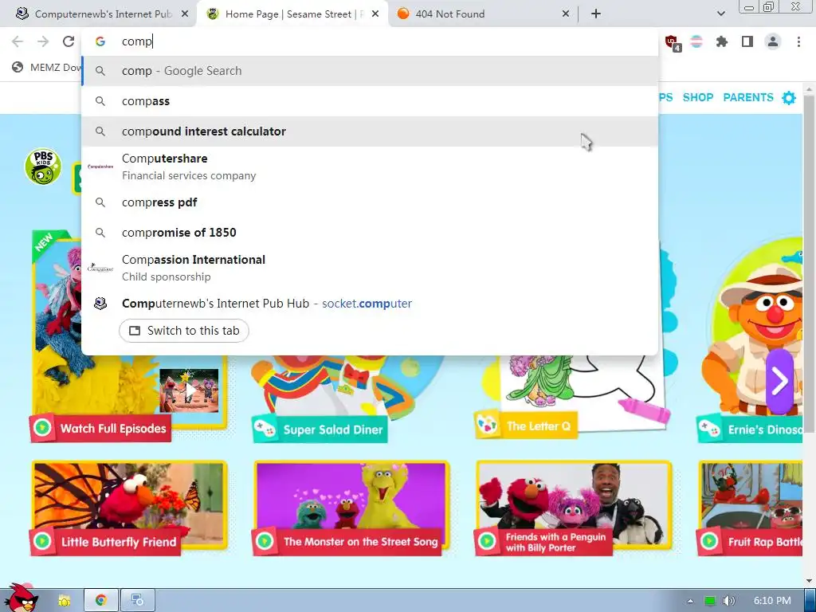Click into the address bar with 'comp'
Image resolution: width=816 pixels, height=612 pixels.
click(370, 41)
